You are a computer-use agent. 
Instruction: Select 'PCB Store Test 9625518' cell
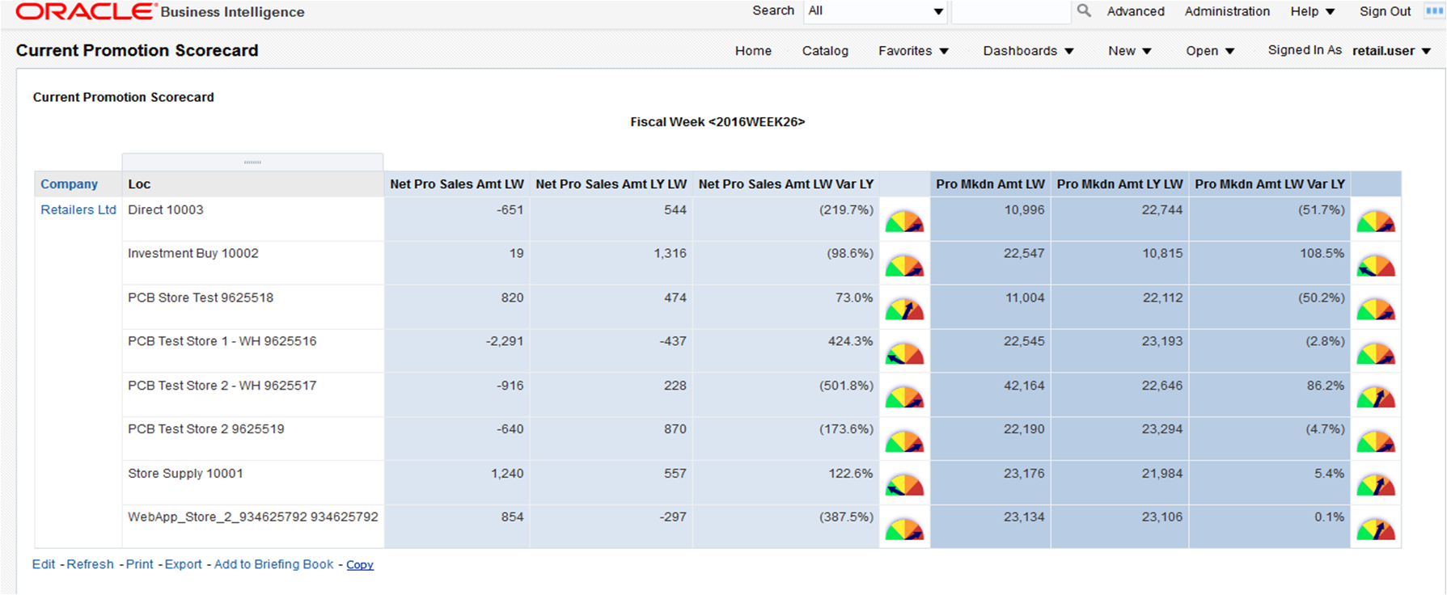[x=252, y=306]
